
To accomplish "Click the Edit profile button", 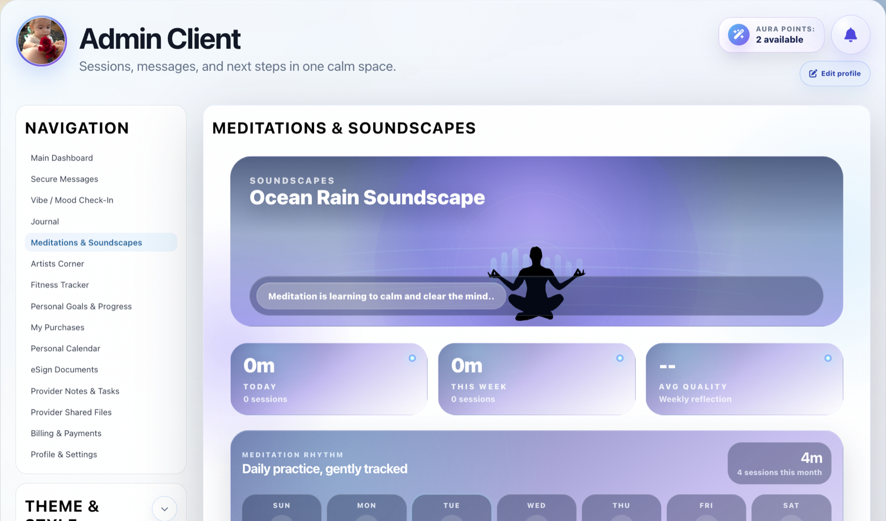I will pos(835,74).
